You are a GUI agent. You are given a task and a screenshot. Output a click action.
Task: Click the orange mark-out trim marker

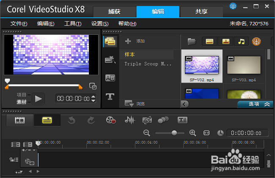[x=81, y=87]
